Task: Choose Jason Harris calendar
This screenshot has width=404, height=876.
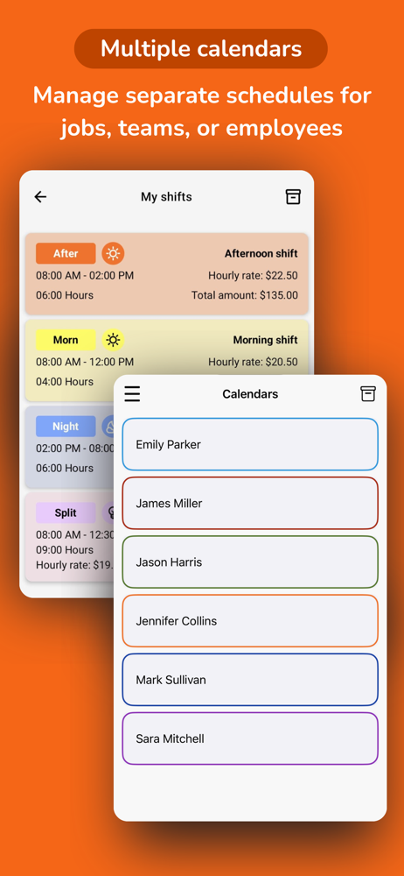Action: coord(250,562)
